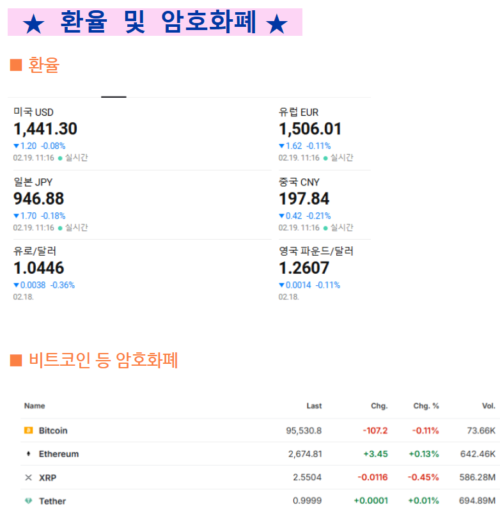Click the 1,441.30 USD rate value
This screenshot has height=509, width=500.
click(45, 129)
